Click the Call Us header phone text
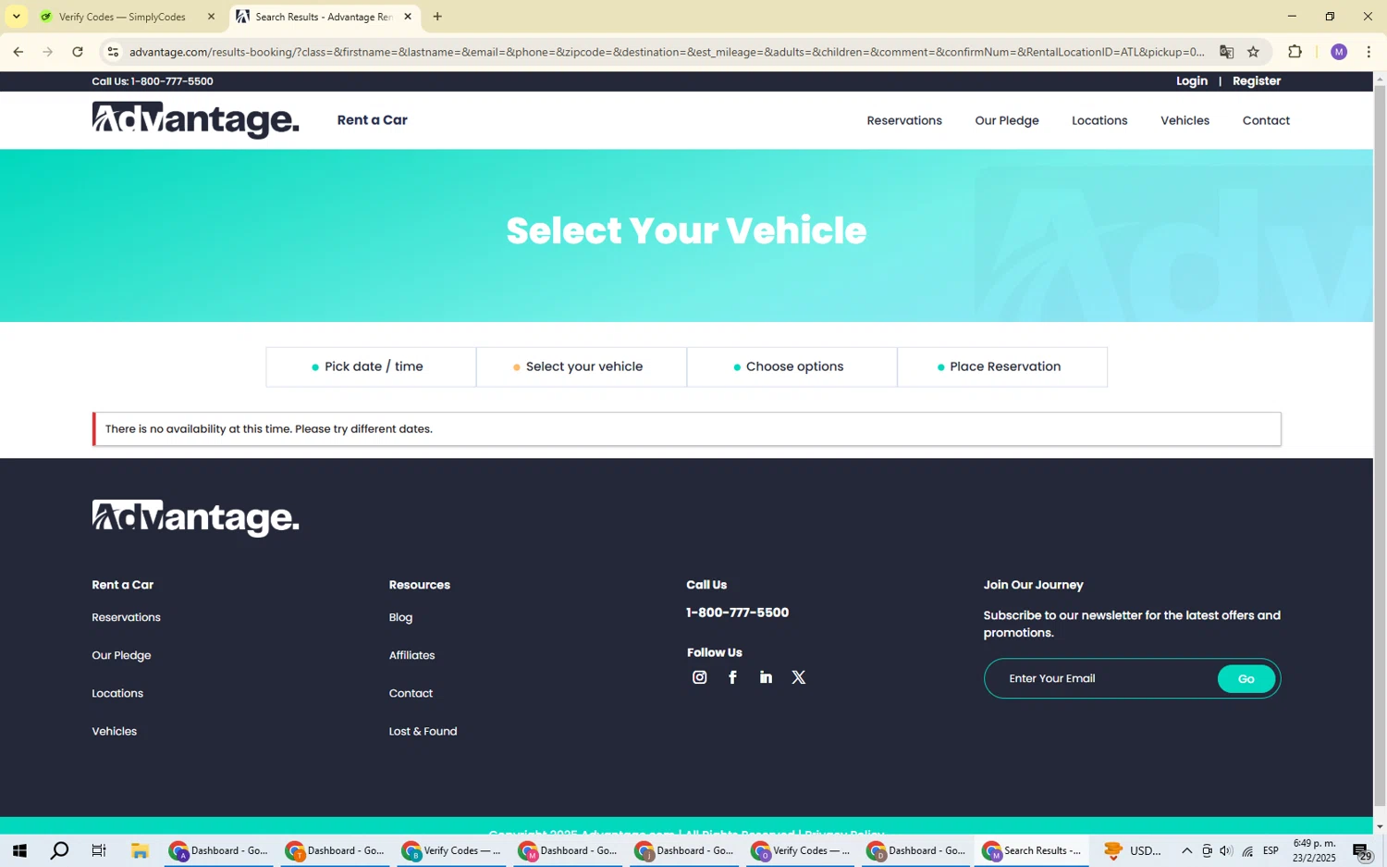This screenshot has width=1387, height=867. tap(153, 81)
